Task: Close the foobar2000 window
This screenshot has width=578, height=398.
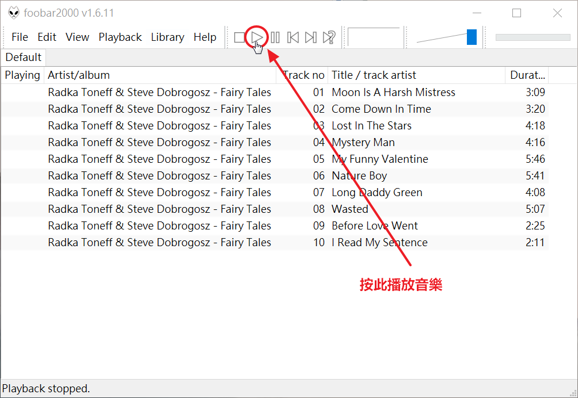Action: tap(557, 13)
